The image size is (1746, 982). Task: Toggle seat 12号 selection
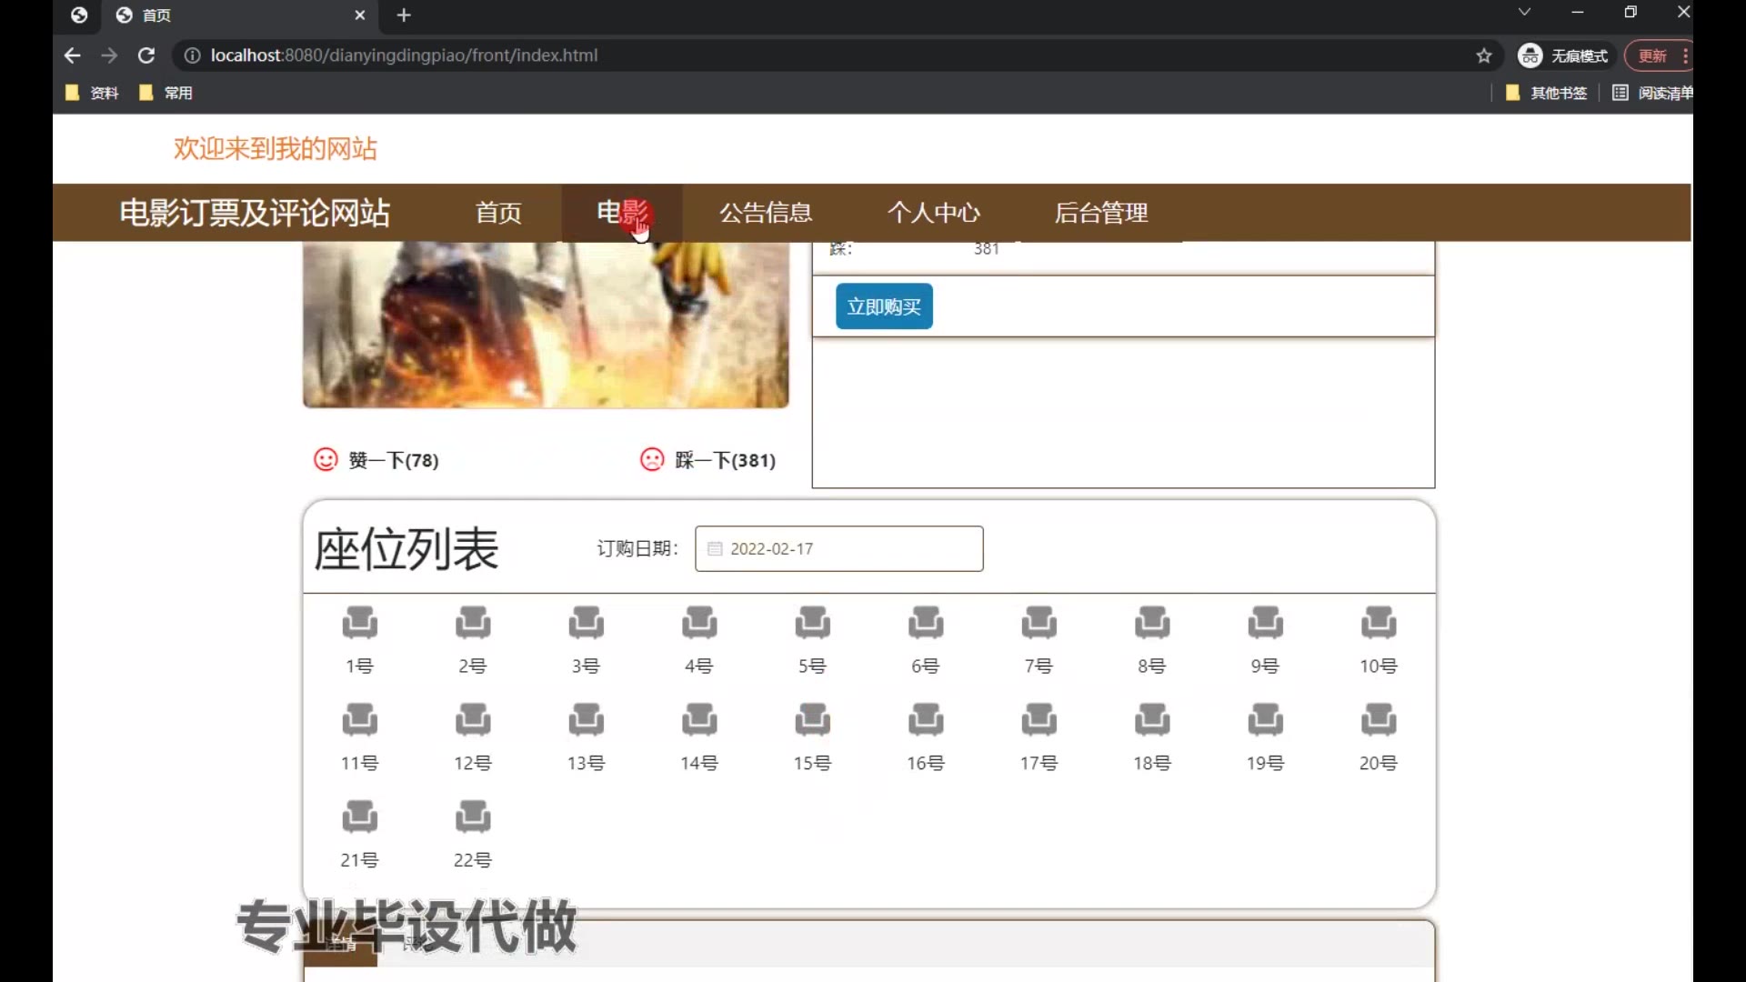[473, 720]
